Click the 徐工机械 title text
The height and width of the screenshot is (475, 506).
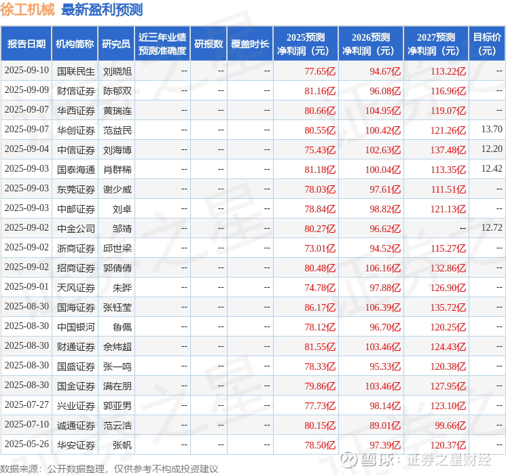tap(27, 9)
